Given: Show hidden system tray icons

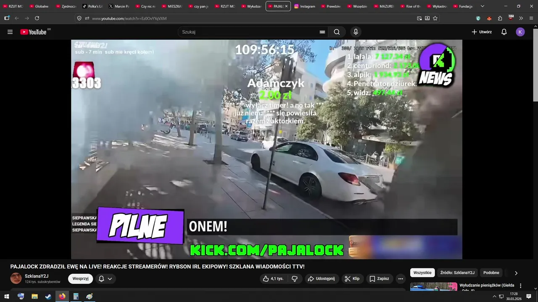Looking at the screenshot, I should pyautogui.click(x=494, y=297).
